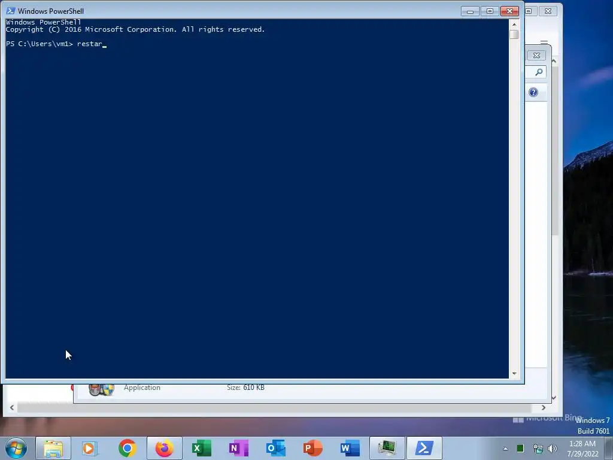Screen dimensions: 613x460
Task: Click background window scroll left arrow
Action: (x=12, y=407)
